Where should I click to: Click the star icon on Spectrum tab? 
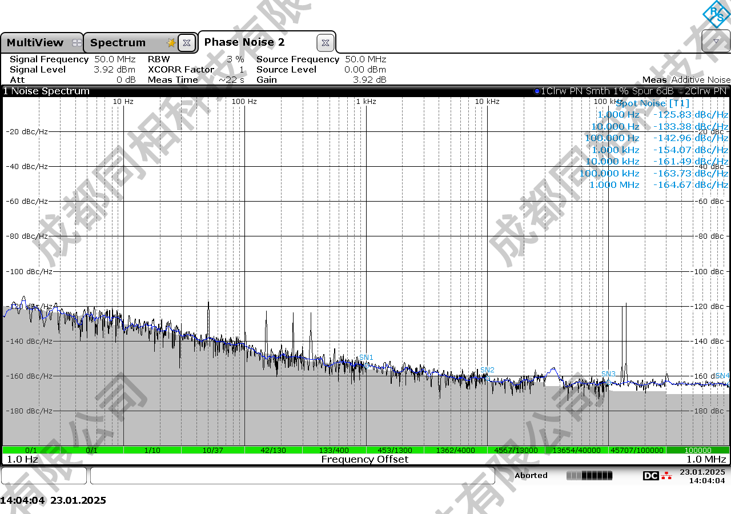(171, 43)
